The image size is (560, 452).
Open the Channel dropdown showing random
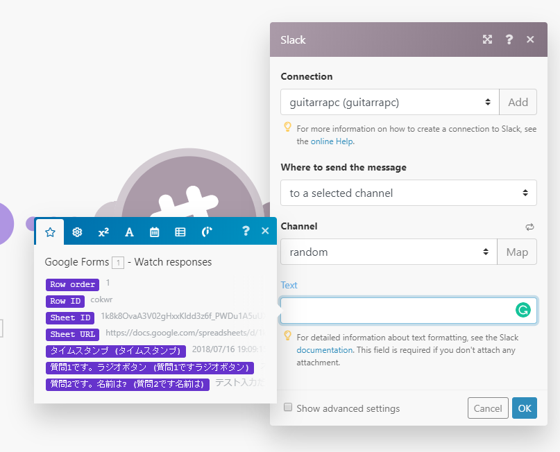(389, 252)
